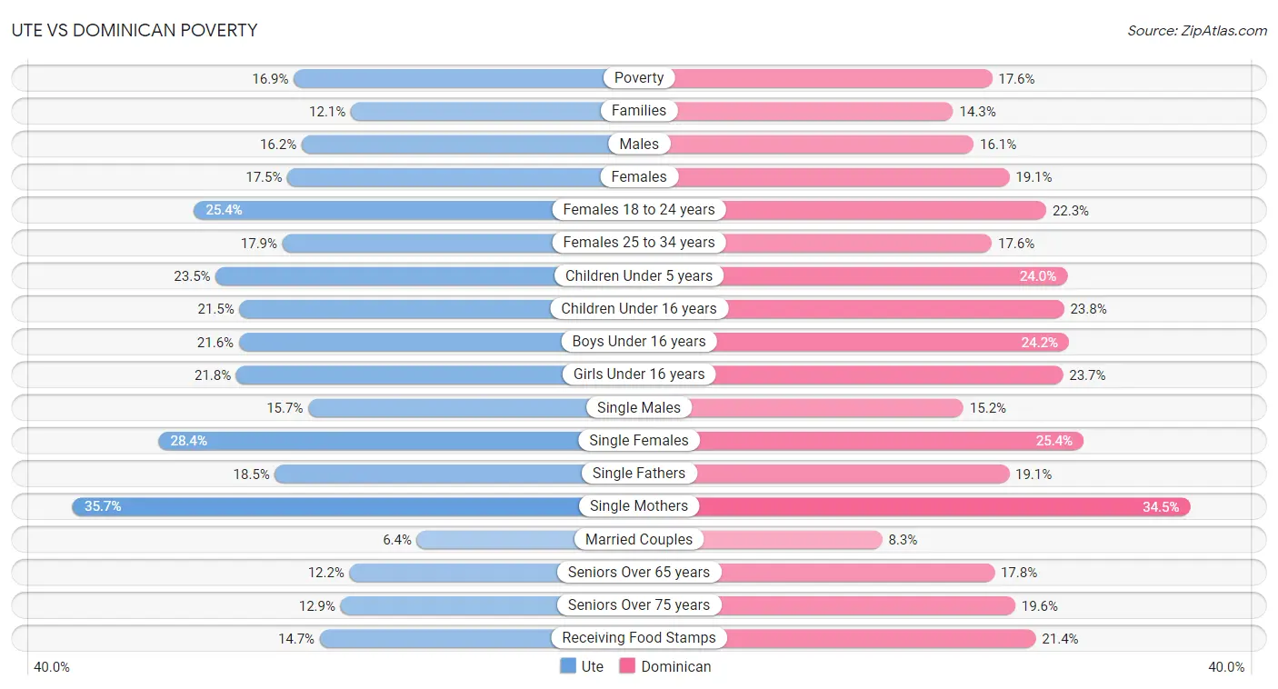Click the Dominican Boys Under 16 bar
The image size is (1278, 689).
854,342
